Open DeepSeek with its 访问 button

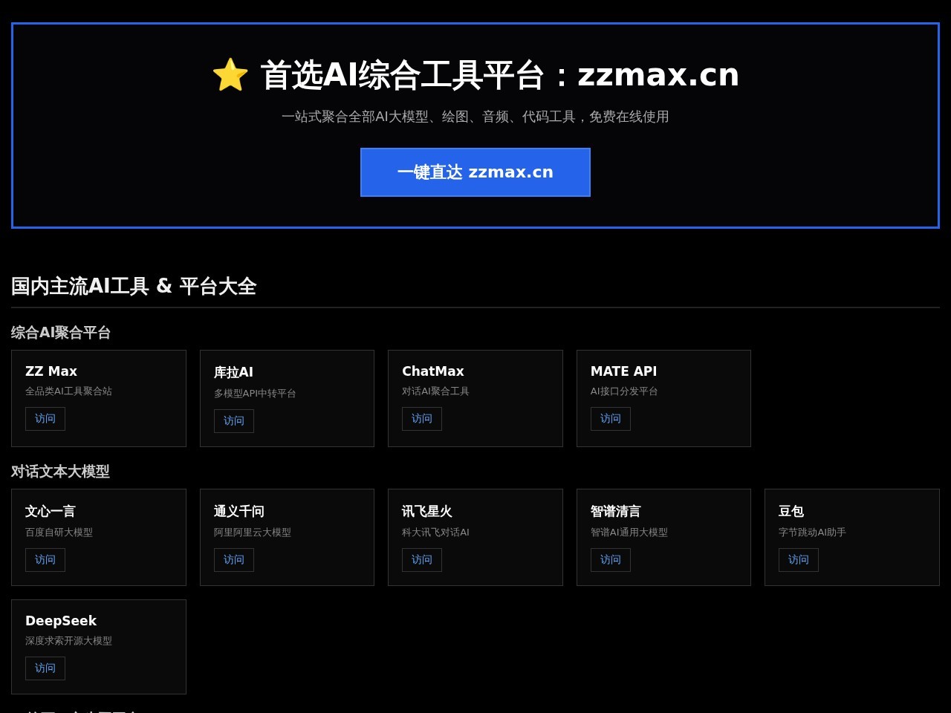pos(45,668)
